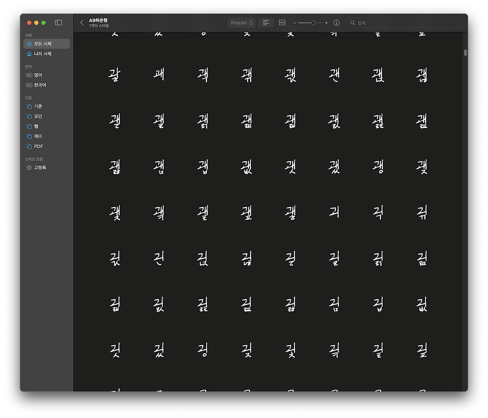The width and height of the screenshot is (488, 418).
Task: Adjust the glyph size slider
Action: 313,23
